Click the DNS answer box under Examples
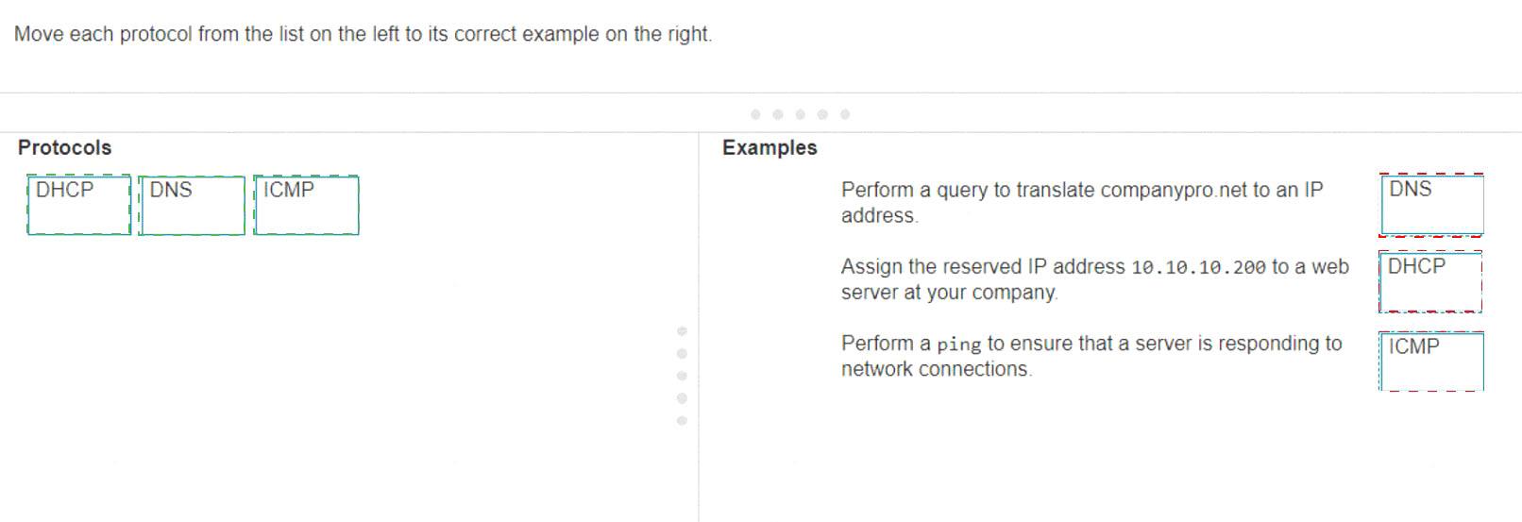This screenshot has height=522, width=1522. pos(1431,204)
